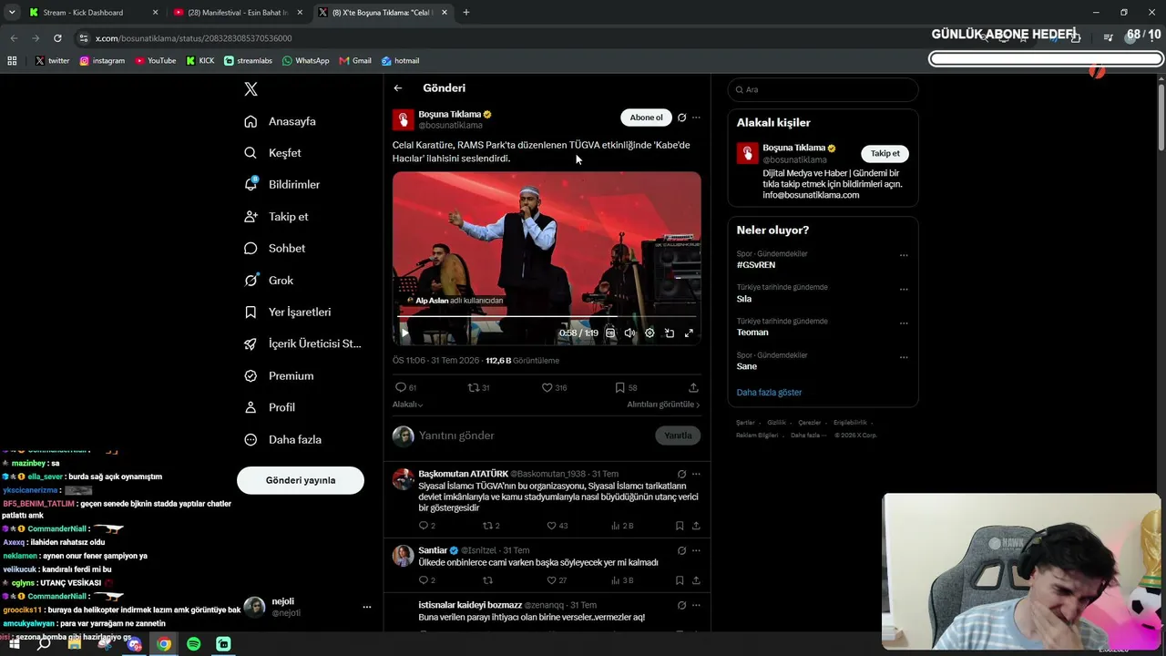1166x656 pixels.
Task: Expand Alakalı reply sort dropdown
Action: pos(407,405)
